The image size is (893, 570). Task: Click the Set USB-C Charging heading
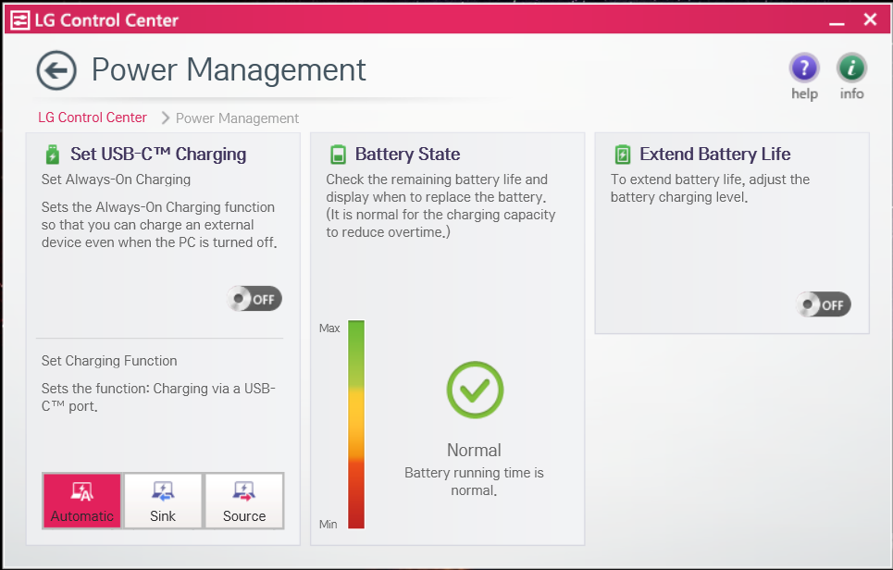(158, 154)
